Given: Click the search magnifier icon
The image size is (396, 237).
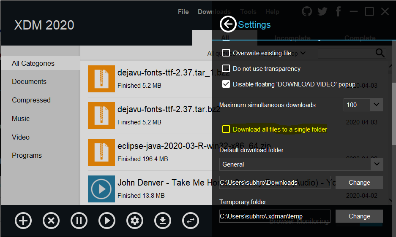Looking at the screenshot, I should tap(380, 53).
